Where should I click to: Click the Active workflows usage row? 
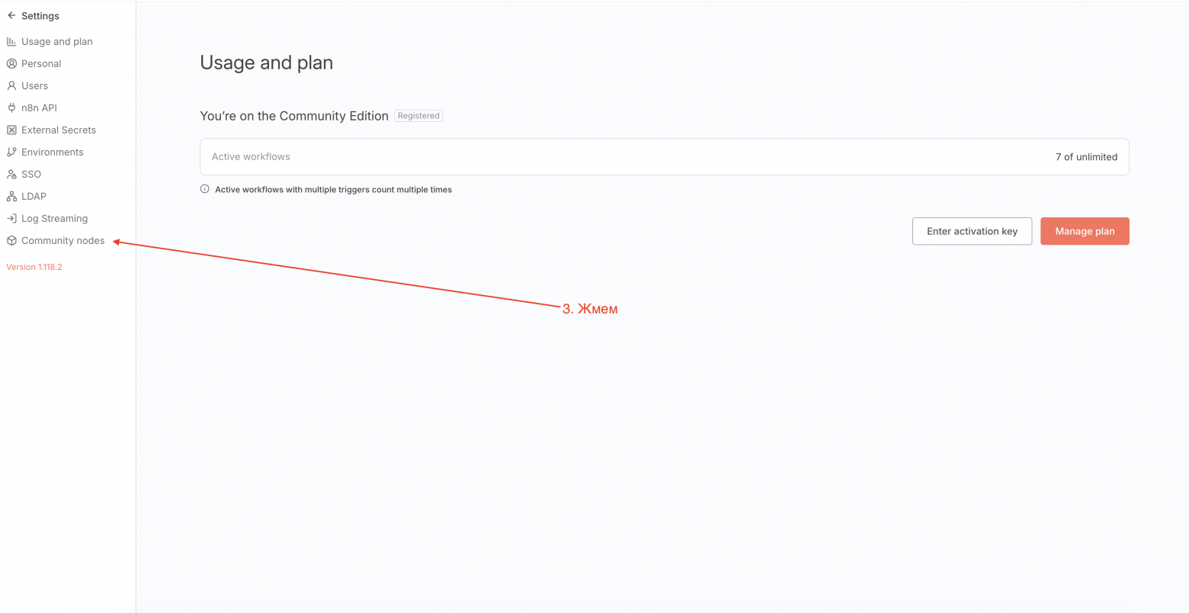[x=664, y=156]
